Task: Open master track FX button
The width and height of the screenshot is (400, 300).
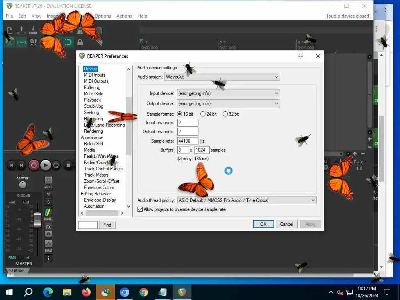Action: tap(48, 227)
